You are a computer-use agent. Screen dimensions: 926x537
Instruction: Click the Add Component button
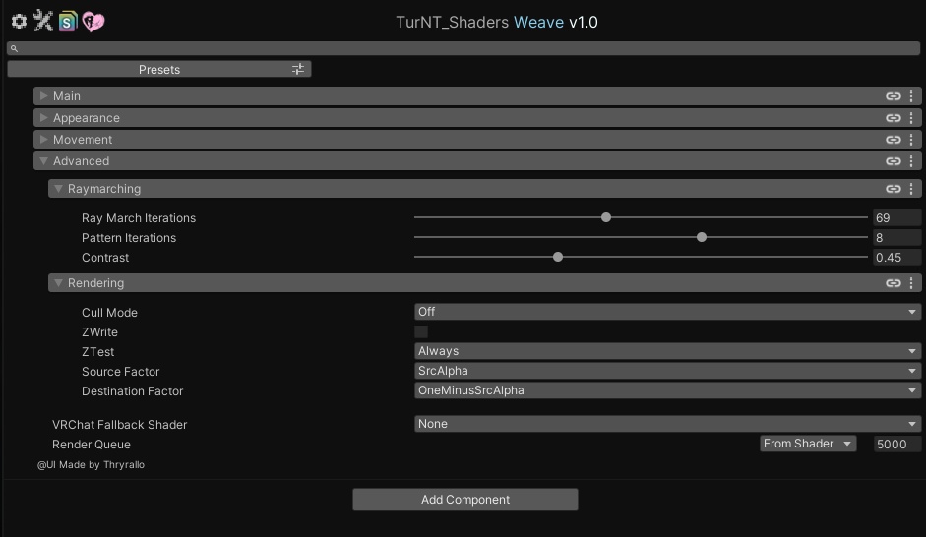pyautogui.click(x=465, y=500)
